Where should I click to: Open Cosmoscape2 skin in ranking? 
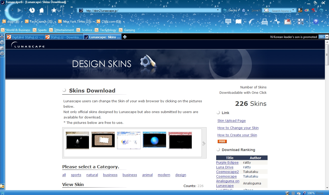(x=227, y=172)
